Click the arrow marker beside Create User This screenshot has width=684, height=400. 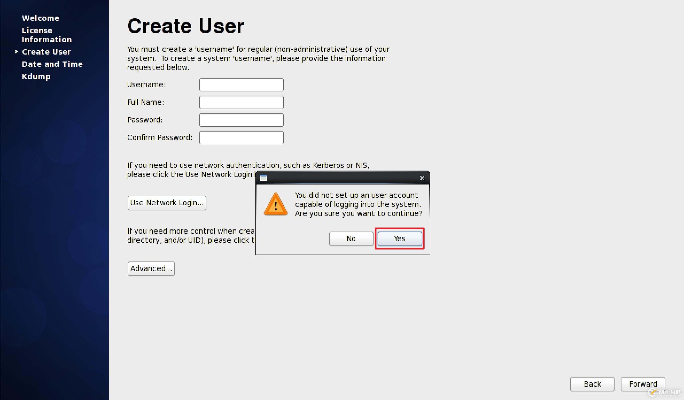16,52
